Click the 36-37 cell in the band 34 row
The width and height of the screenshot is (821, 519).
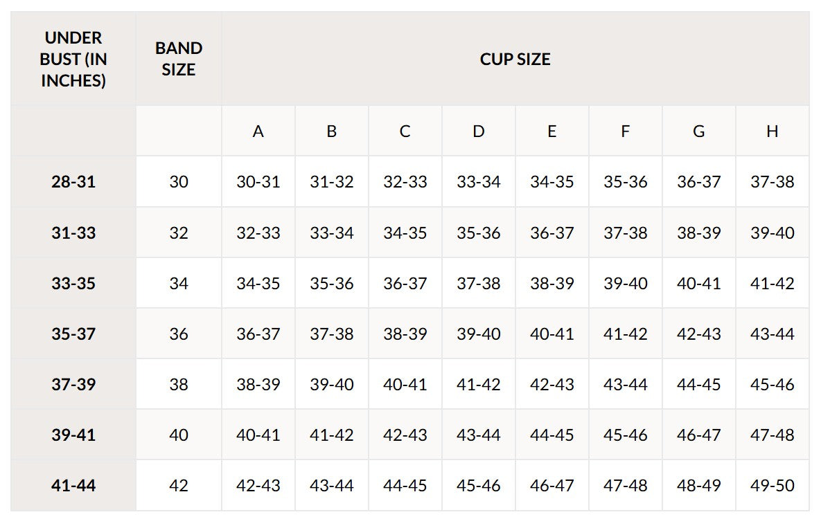tap(405, 283)
